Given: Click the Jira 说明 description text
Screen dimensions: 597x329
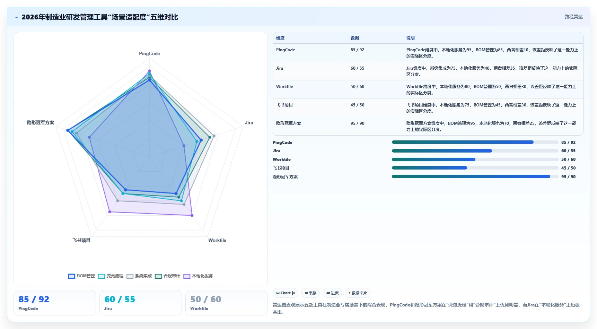Looking at the screenshot, I should 492,71.
